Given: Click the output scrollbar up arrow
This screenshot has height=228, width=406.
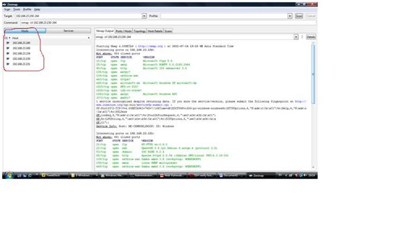Looking at the screenshot, I should point(313,43).
